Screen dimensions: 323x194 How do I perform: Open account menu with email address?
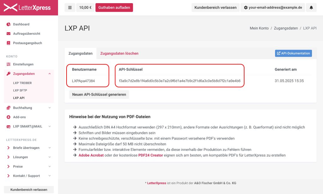click(273, 8)
